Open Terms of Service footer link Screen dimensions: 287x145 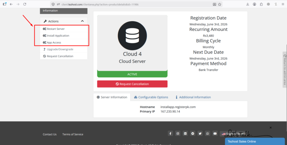73,134
